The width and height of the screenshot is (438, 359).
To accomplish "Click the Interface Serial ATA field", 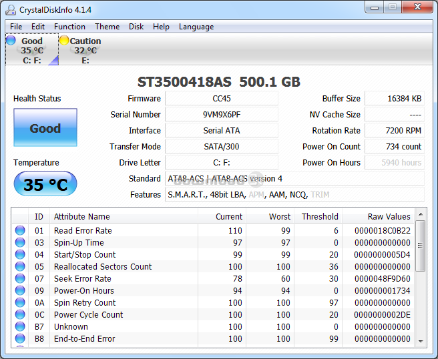I will 222,130.
